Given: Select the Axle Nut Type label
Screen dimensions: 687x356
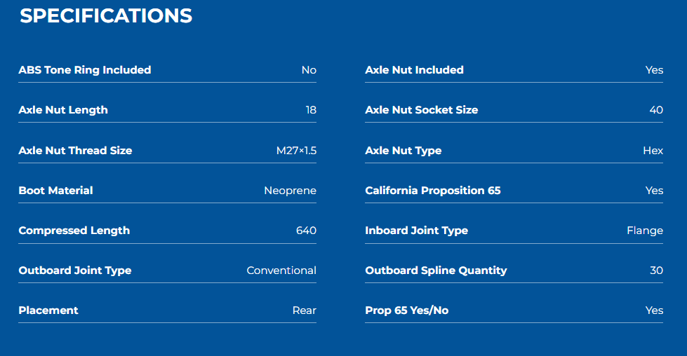Looking at the screenshot, I should tap(403, 151).
